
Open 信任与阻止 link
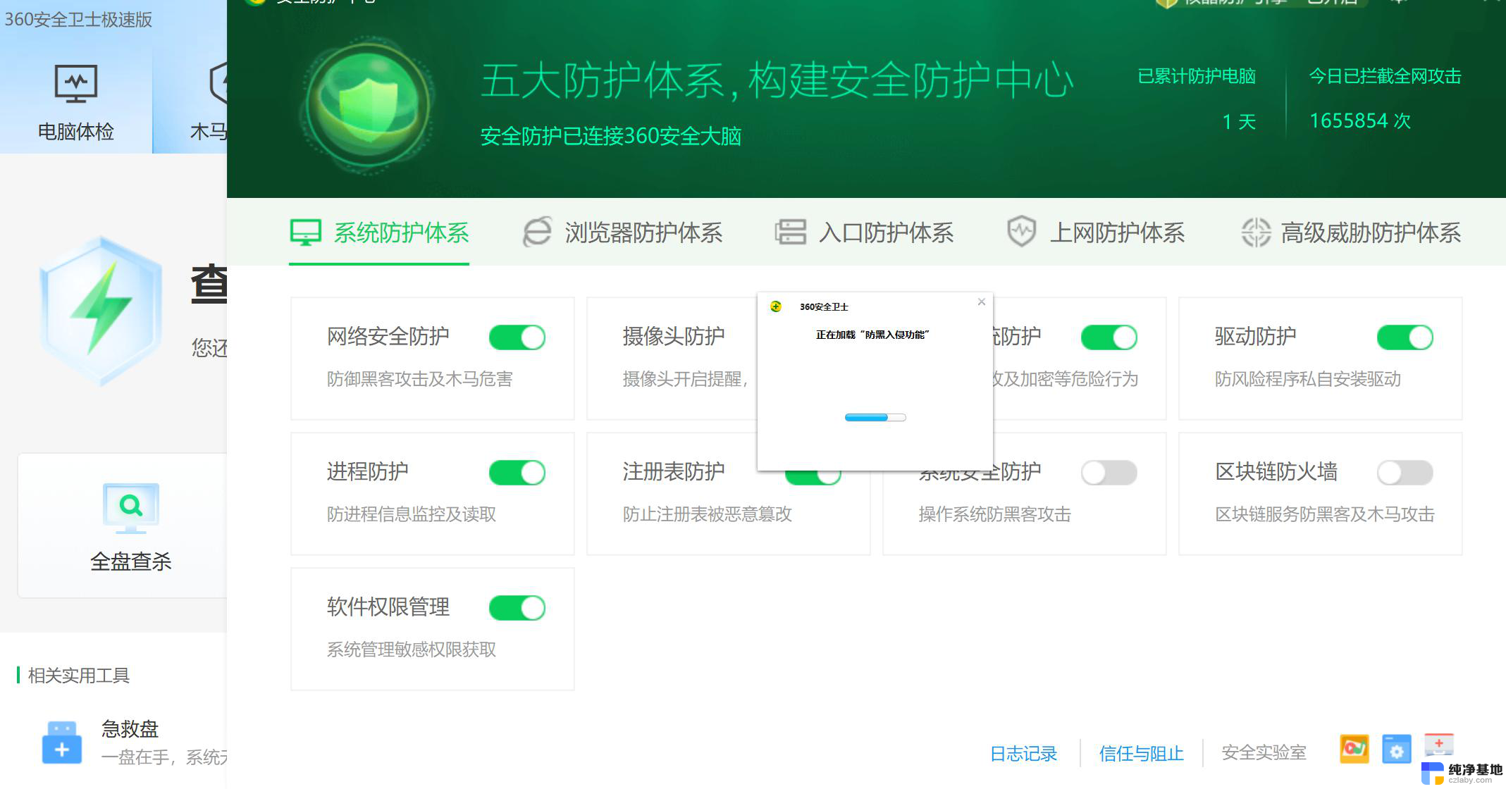(1141, 754)
